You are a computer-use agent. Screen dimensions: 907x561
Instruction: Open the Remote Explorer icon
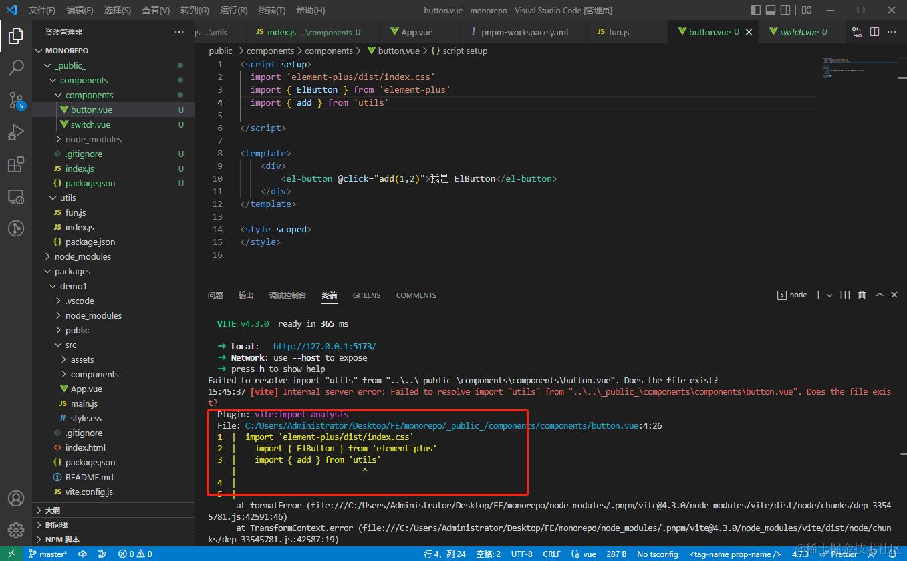(16, 197)
